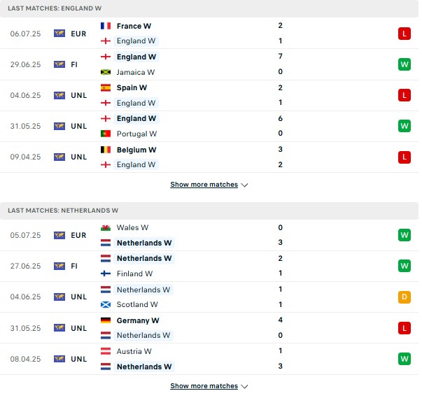The image size is (422, 398).
Task: Click the EUR competition icon dated 06.07.25
Action: (x=59, y=34)
